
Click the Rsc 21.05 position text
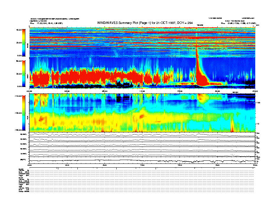pyautogui.click(x=238, y=23)
